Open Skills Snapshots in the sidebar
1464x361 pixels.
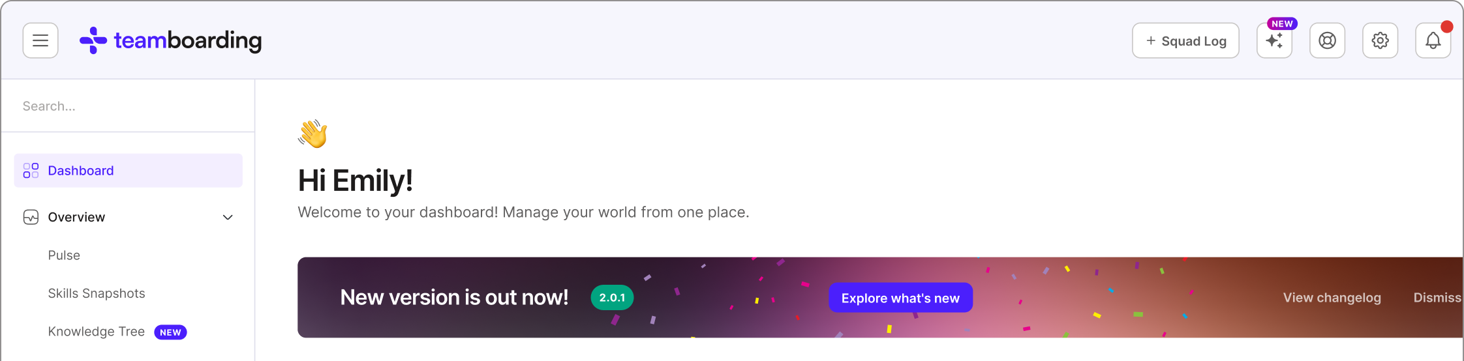click(x=97, y=293)
